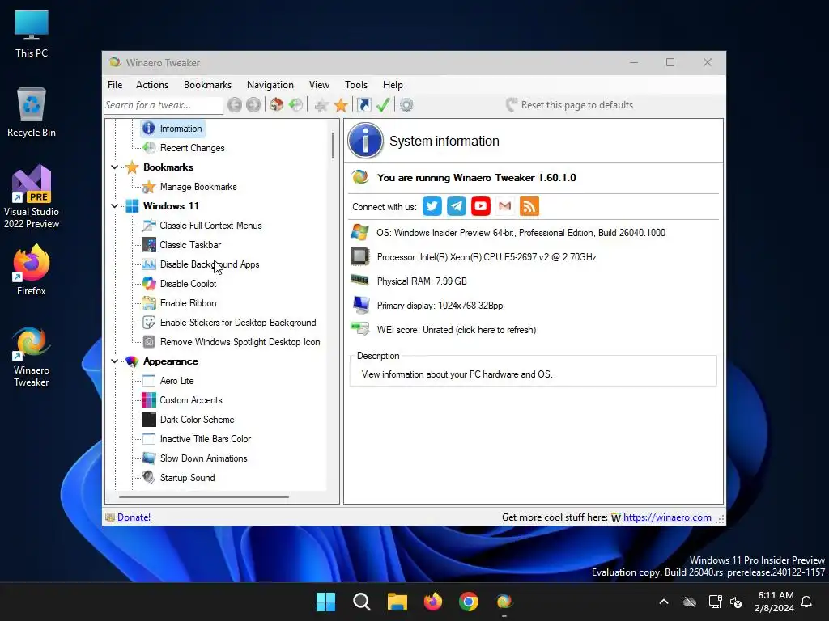Click the add bookmark star-plus icon
829x621 pixels.
click(x=321, y=105)
